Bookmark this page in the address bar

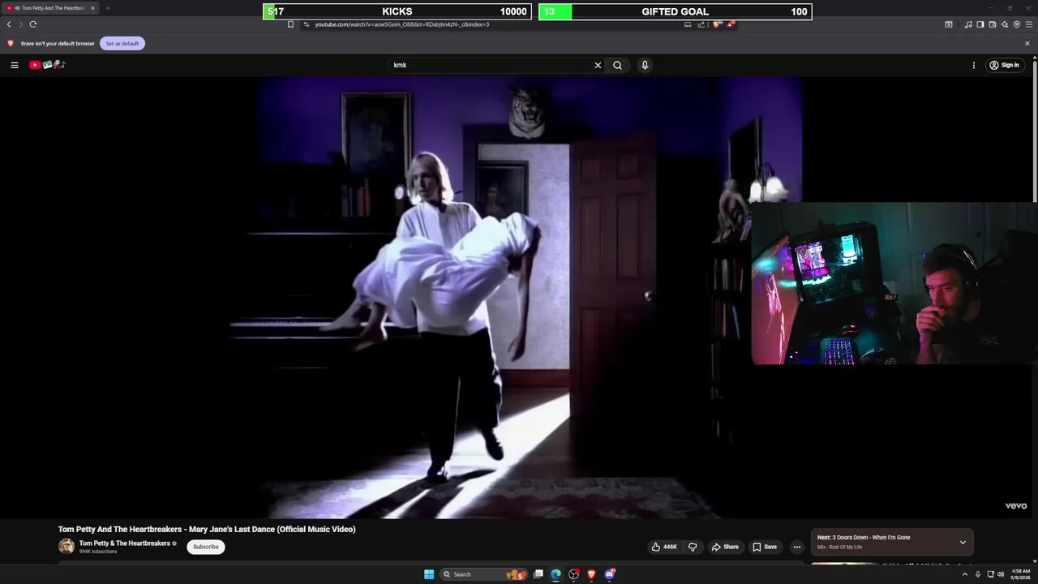(x=290, y=24)
